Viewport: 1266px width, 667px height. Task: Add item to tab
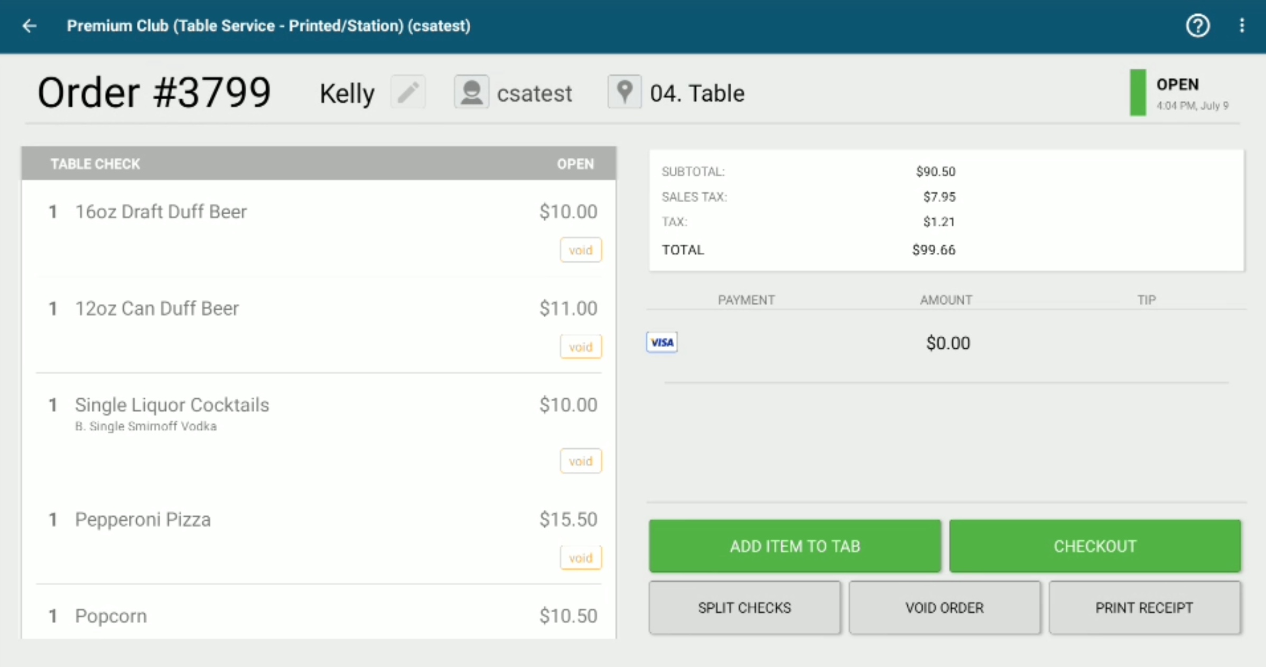pyautogui.click(x=795, y=546)
